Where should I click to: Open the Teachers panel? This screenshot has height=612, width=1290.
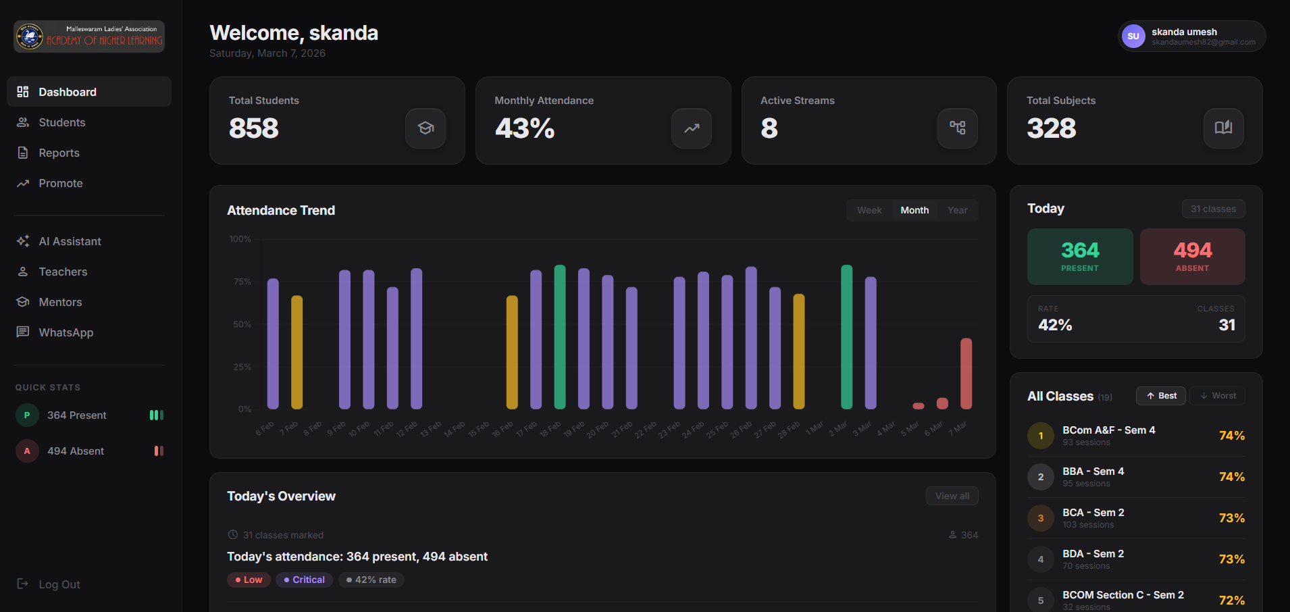pyautogui.click(x=63, y=272)
